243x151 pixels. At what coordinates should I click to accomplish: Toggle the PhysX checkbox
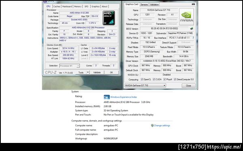pos(164,80)
